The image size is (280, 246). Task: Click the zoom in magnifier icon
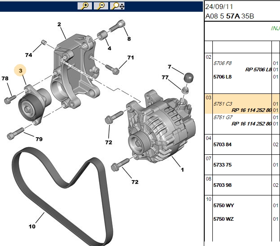click(x=85, y=6)
